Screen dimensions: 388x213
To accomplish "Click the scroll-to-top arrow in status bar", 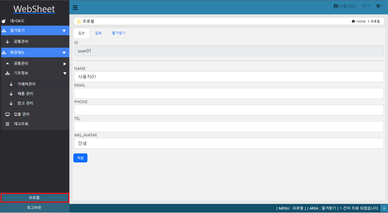I will (x=384, y=209).
